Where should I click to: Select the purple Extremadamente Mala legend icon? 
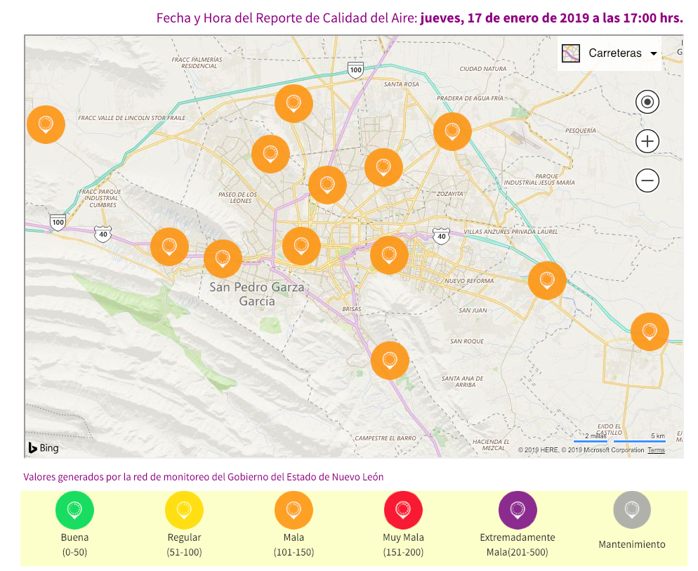point(518,511)
